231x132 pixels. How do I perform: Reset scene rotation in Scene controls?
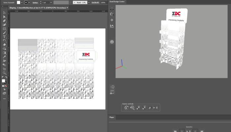(126, 108)
